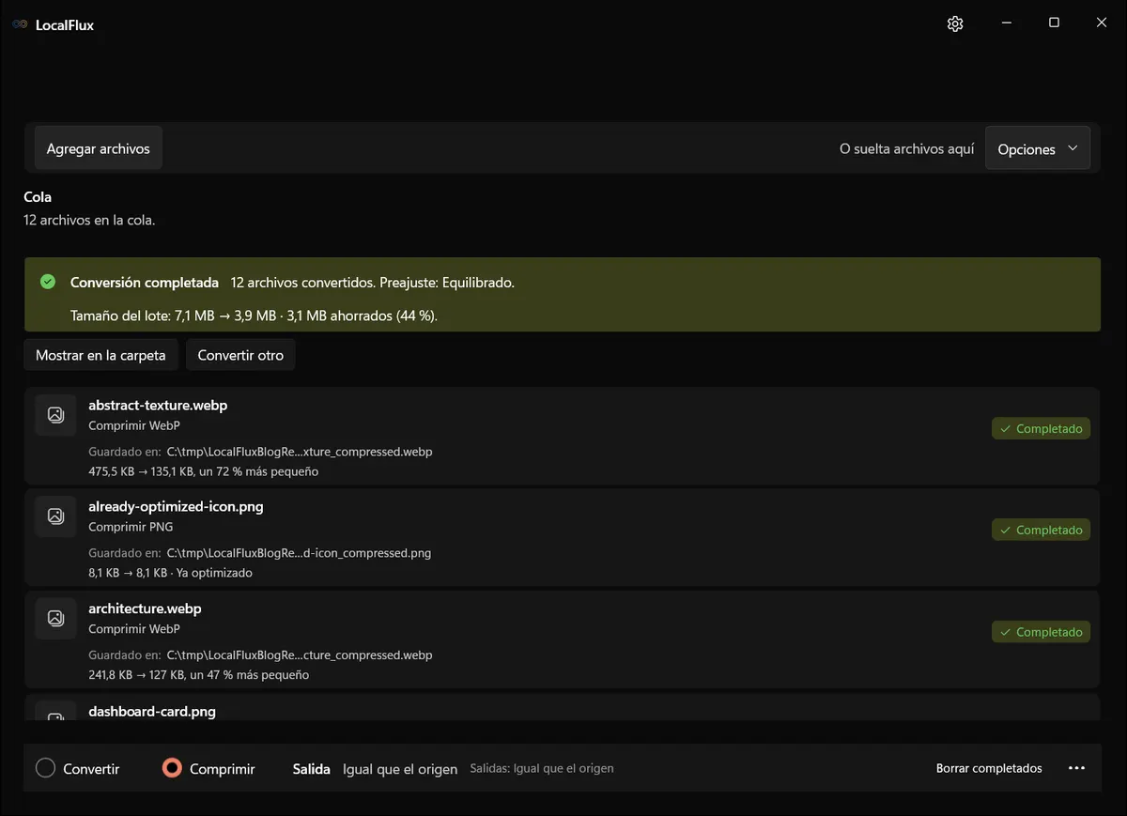
Task: Maximize the LocalFlux window
Action: (x=1054, y=23)
